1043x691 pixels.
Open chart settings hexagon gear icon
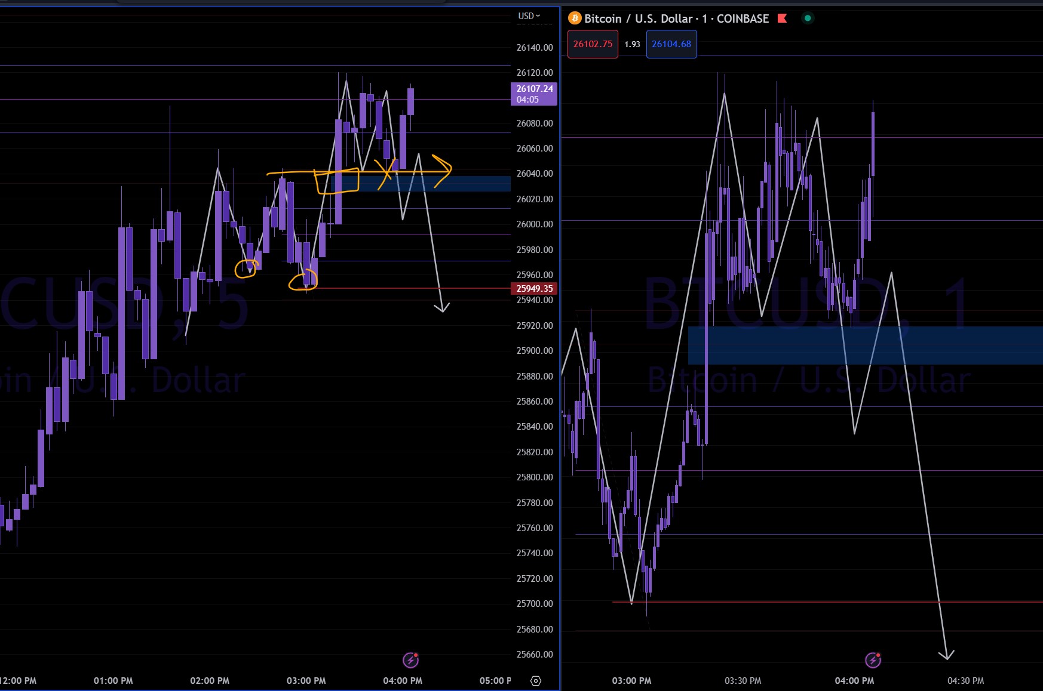[x=536, y=681]
